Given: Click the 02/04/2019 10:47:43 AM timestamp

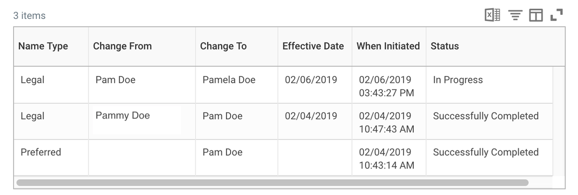Looking at the screenshot, I should [x=387, y=122].
